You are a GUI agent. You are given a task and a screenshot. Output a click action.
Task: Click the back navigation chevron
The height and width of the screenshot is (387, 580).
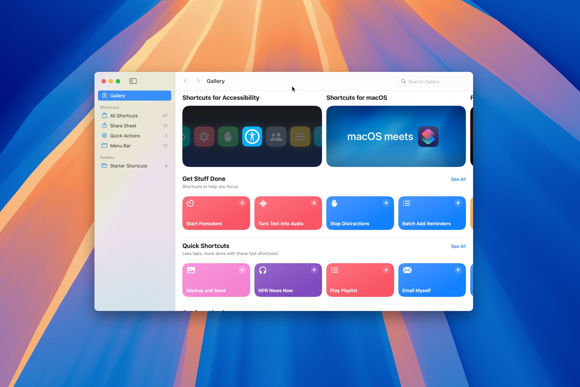tap(185, 81)
